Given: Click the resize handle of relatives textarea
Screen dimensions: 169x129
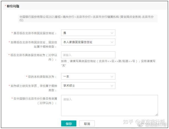Looking at the screenshot, I should point(157,115).
